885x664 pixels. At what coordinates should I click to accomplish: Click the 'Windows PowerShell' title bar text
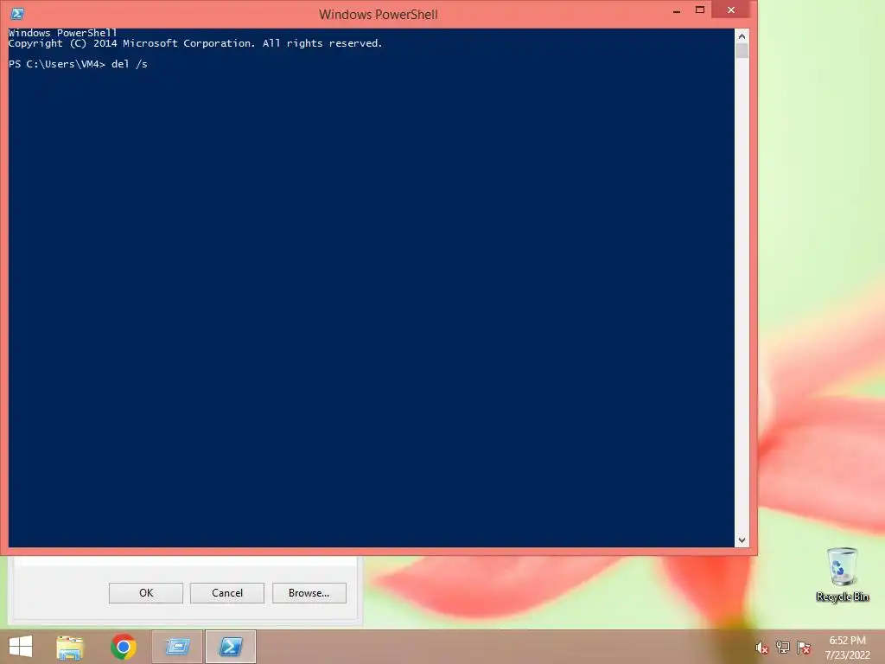click(x=379, y=14)
